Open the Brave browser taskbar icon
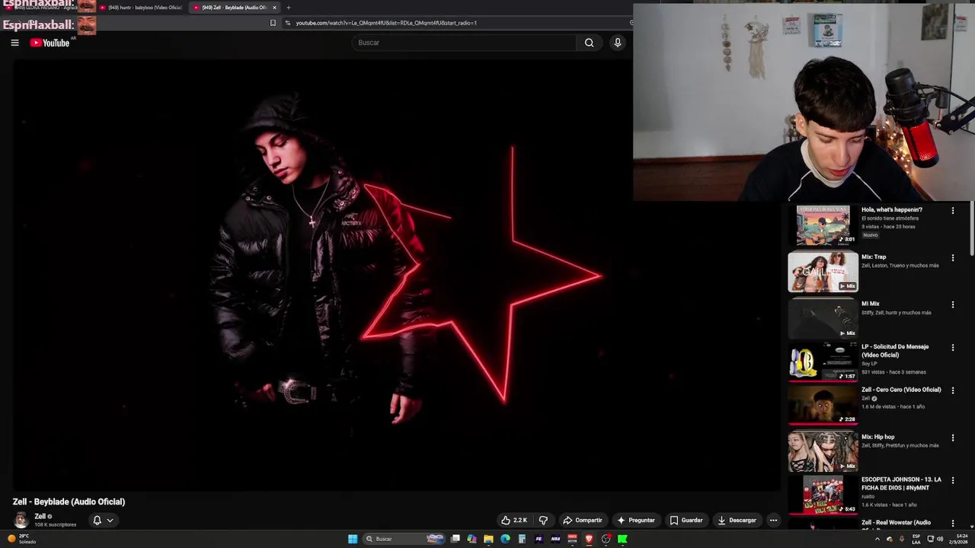Viewport: 975px width, 548px height. point(589,539)
